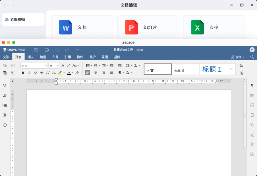This screenshot has height=176, width=257.
Task: Create new 文档 in 文档编辑 window
Action: point(82,27)
